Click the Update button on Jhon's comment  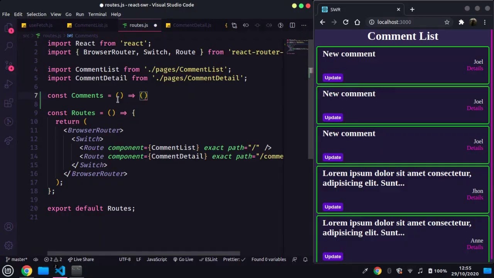[x=333, y=207]
